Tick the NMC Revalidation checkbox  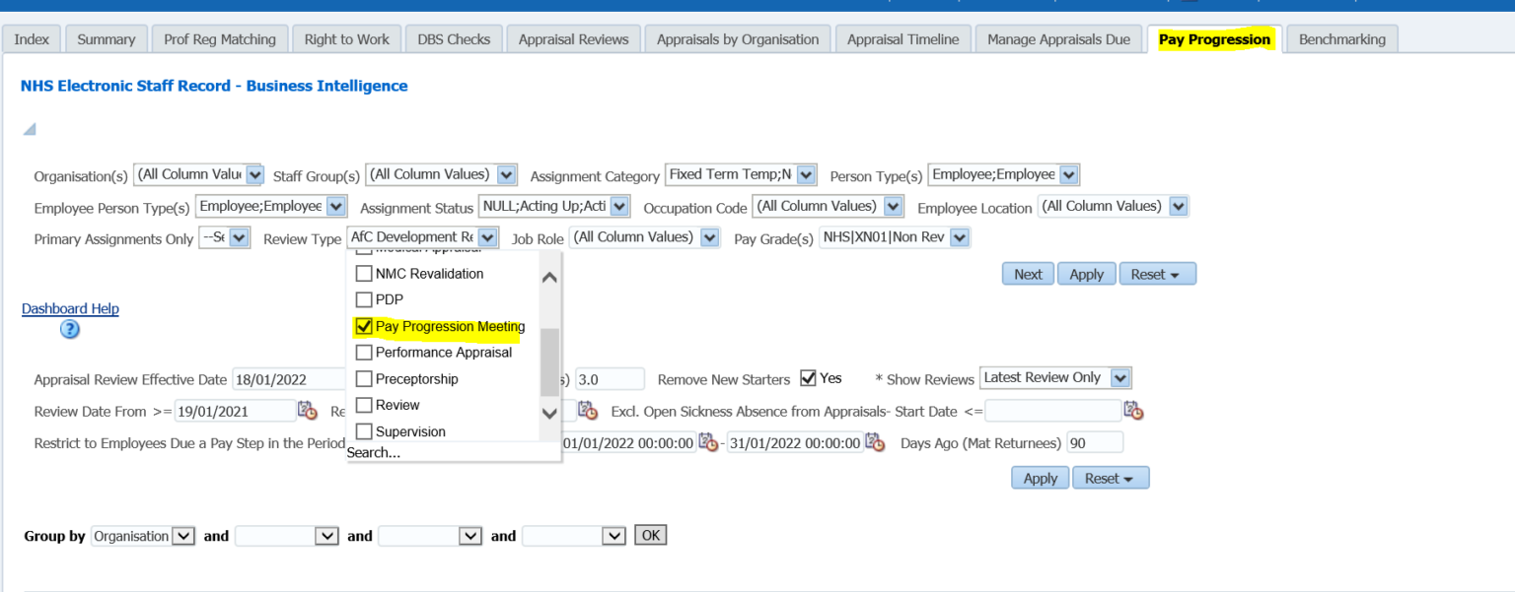click(x=364, y=274)
